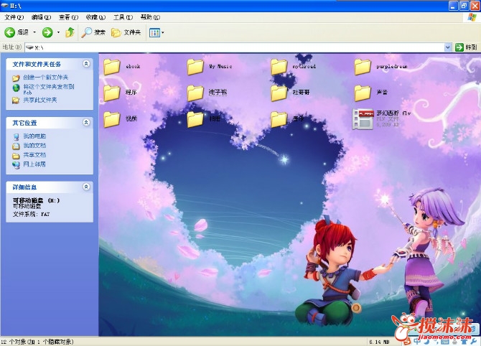
Task: Open the 工具(T) menu
Action: point(123,17)
